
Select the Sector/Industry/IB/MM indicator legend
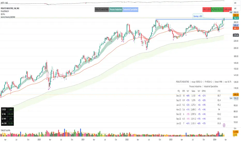(8, 17)
